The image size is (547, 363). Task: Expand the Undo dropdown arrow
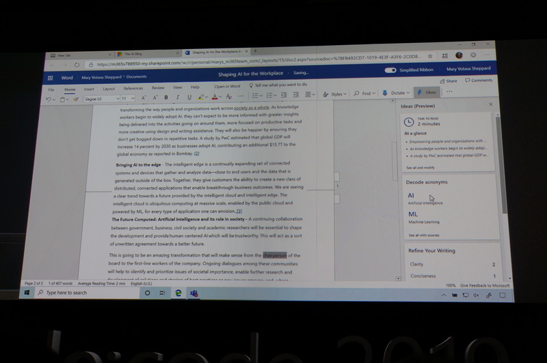point(54,100)
